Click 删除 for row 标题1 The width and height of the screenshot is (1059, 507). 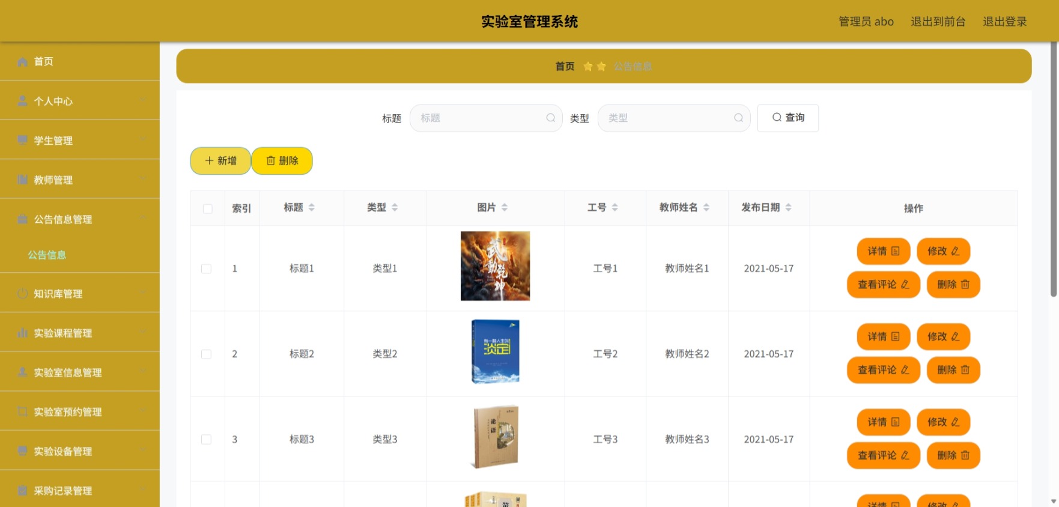953,285
